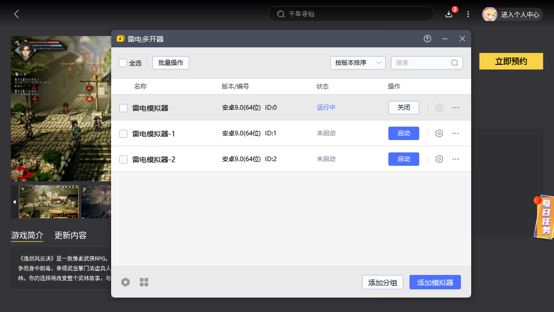Open multi-instance settings hexagon icon at bottom
Image resolution: width=554 pixels, height=312 pixels.
click(x=126, y=282)
